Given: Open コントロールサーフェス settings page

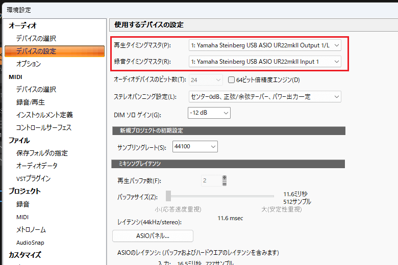Looking at the screenshot, I should click(x=43, y=127).
